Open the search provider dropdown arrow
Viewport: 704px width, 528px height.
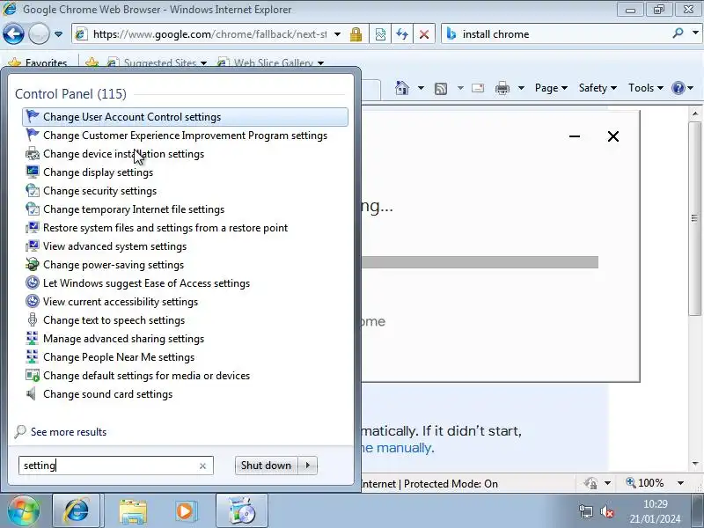pos(695,33)
